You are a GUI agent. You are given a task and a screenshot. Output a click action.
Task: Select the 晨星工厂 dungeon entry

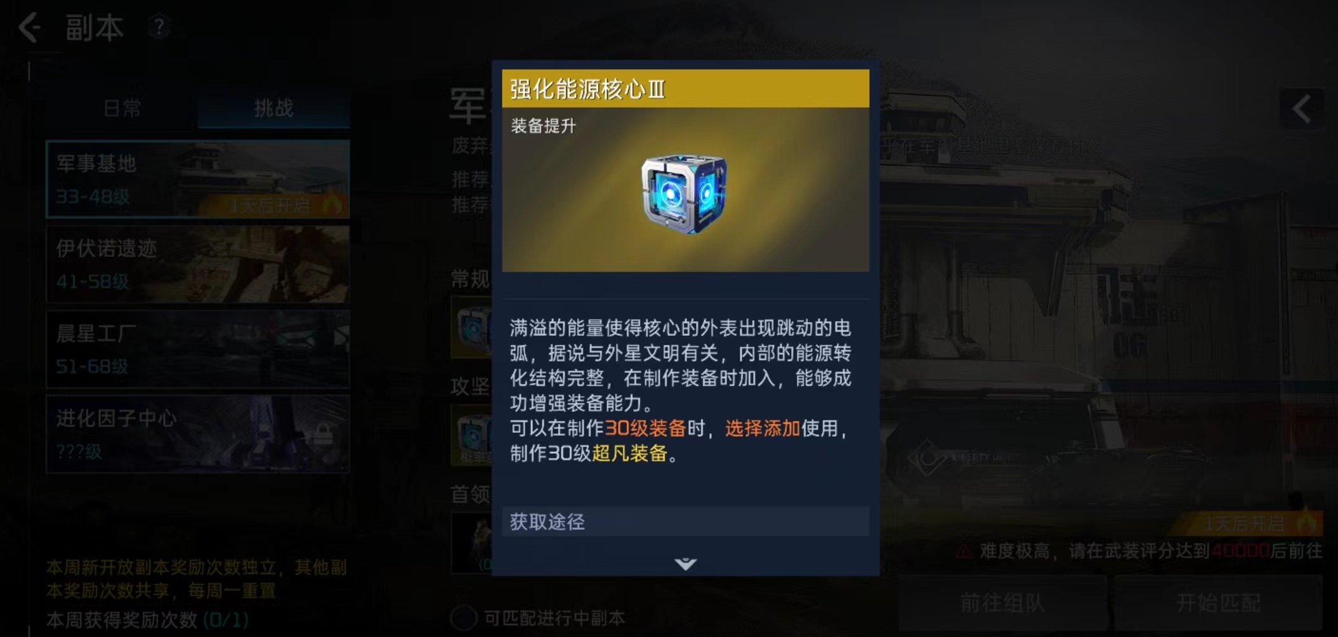coord(198,349)
